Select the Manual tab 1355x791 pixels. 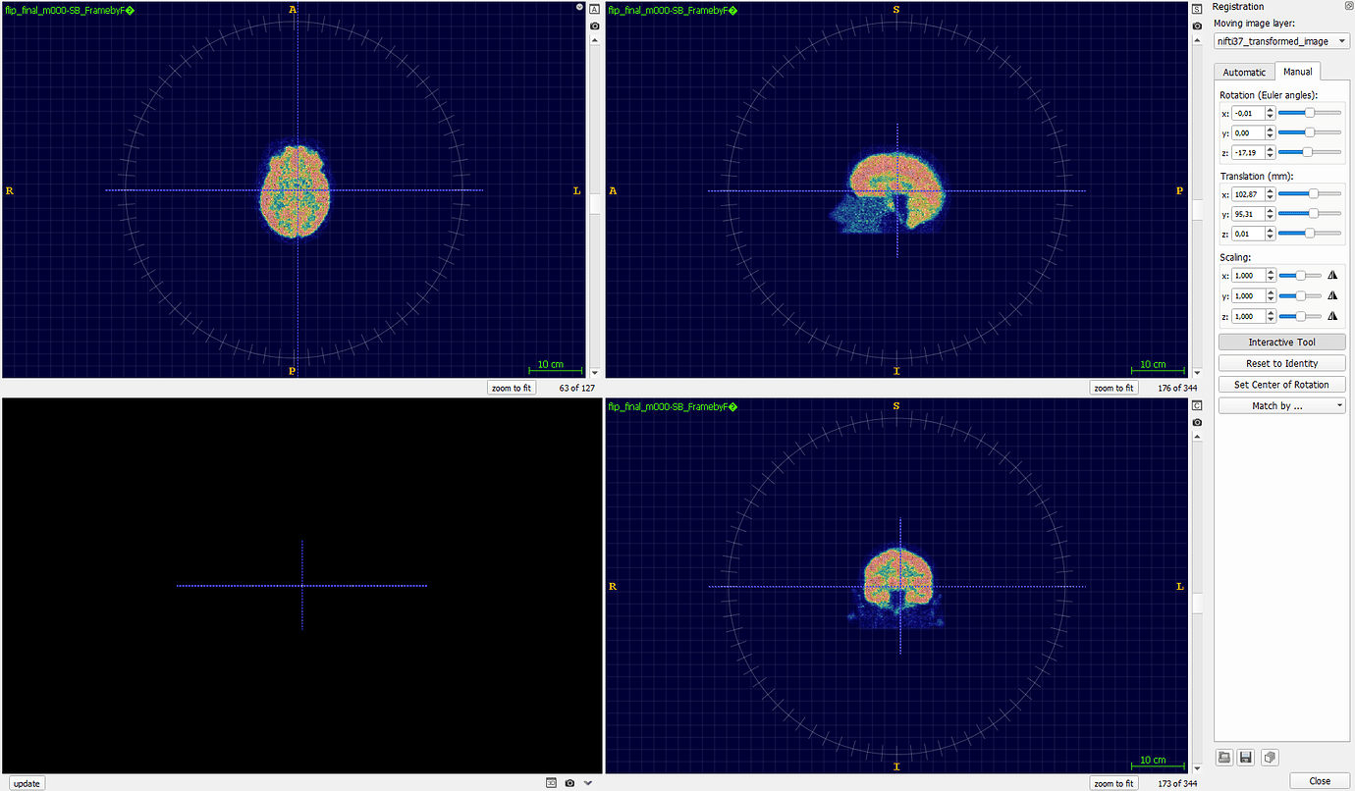(1298, 71)
